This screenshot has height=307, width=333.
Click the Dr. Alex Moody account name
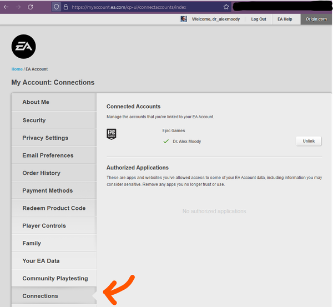point(186,142)
